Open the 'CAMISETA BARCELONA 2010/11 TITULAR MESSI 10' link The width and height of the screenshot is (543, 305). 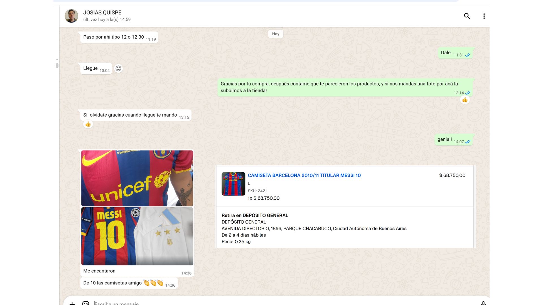(304, 175)
